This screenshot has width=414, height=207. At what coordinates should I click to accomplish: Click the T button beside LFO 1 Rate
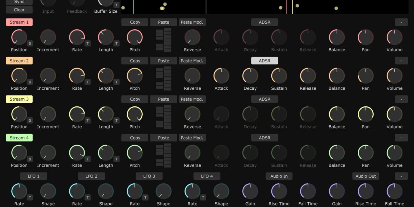coord(30,198)
